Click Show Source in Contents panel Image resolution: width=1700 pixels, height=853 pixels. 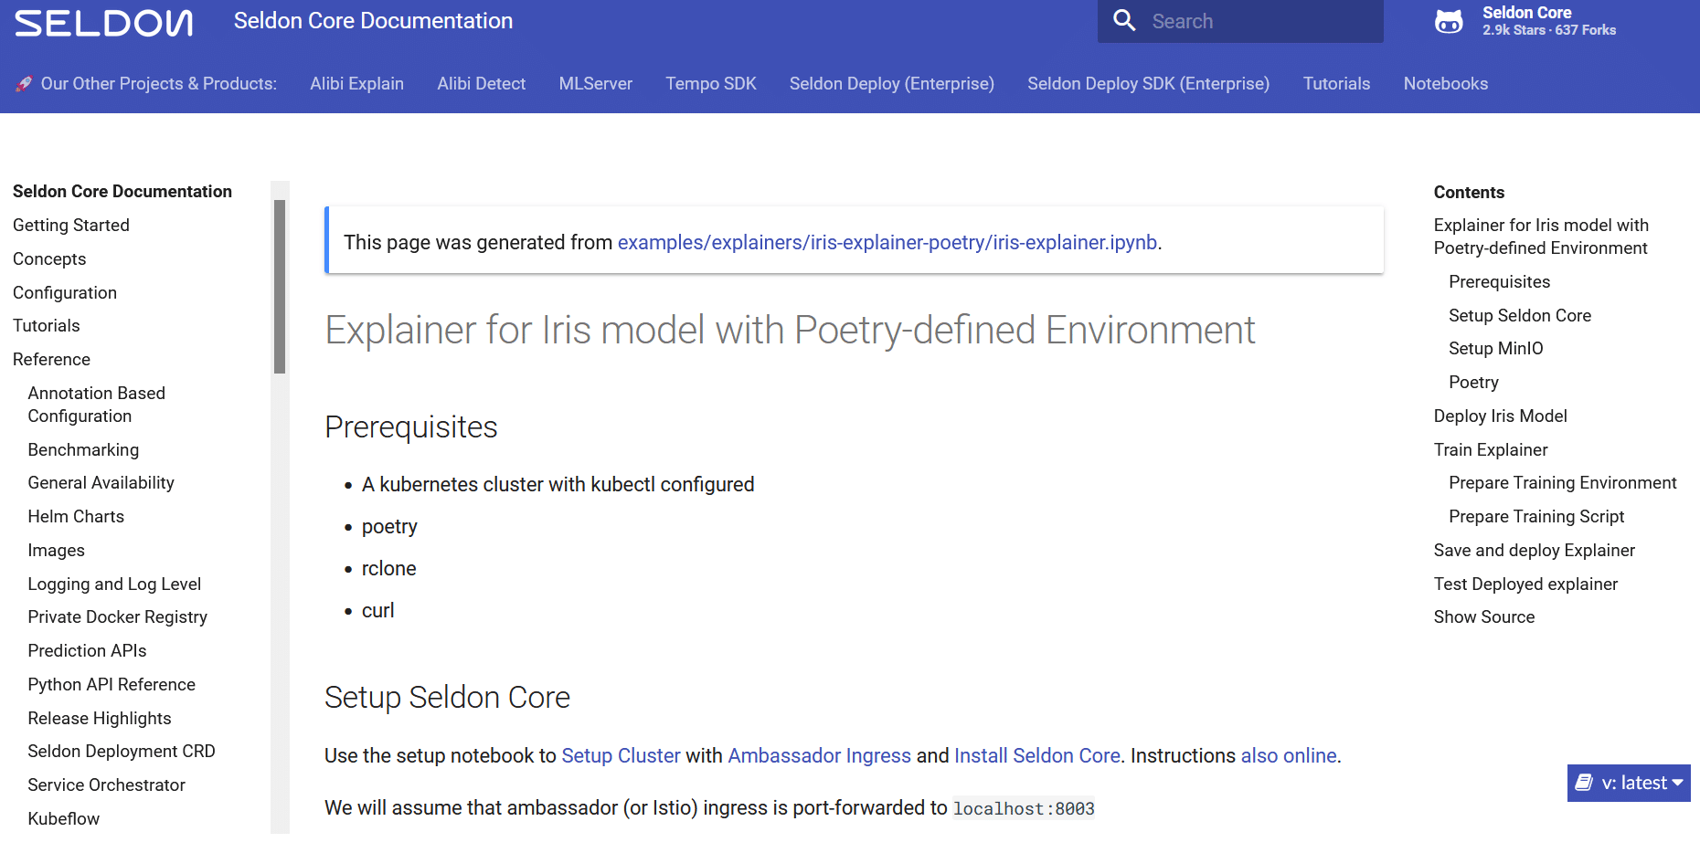click(x=1483, y=617)
